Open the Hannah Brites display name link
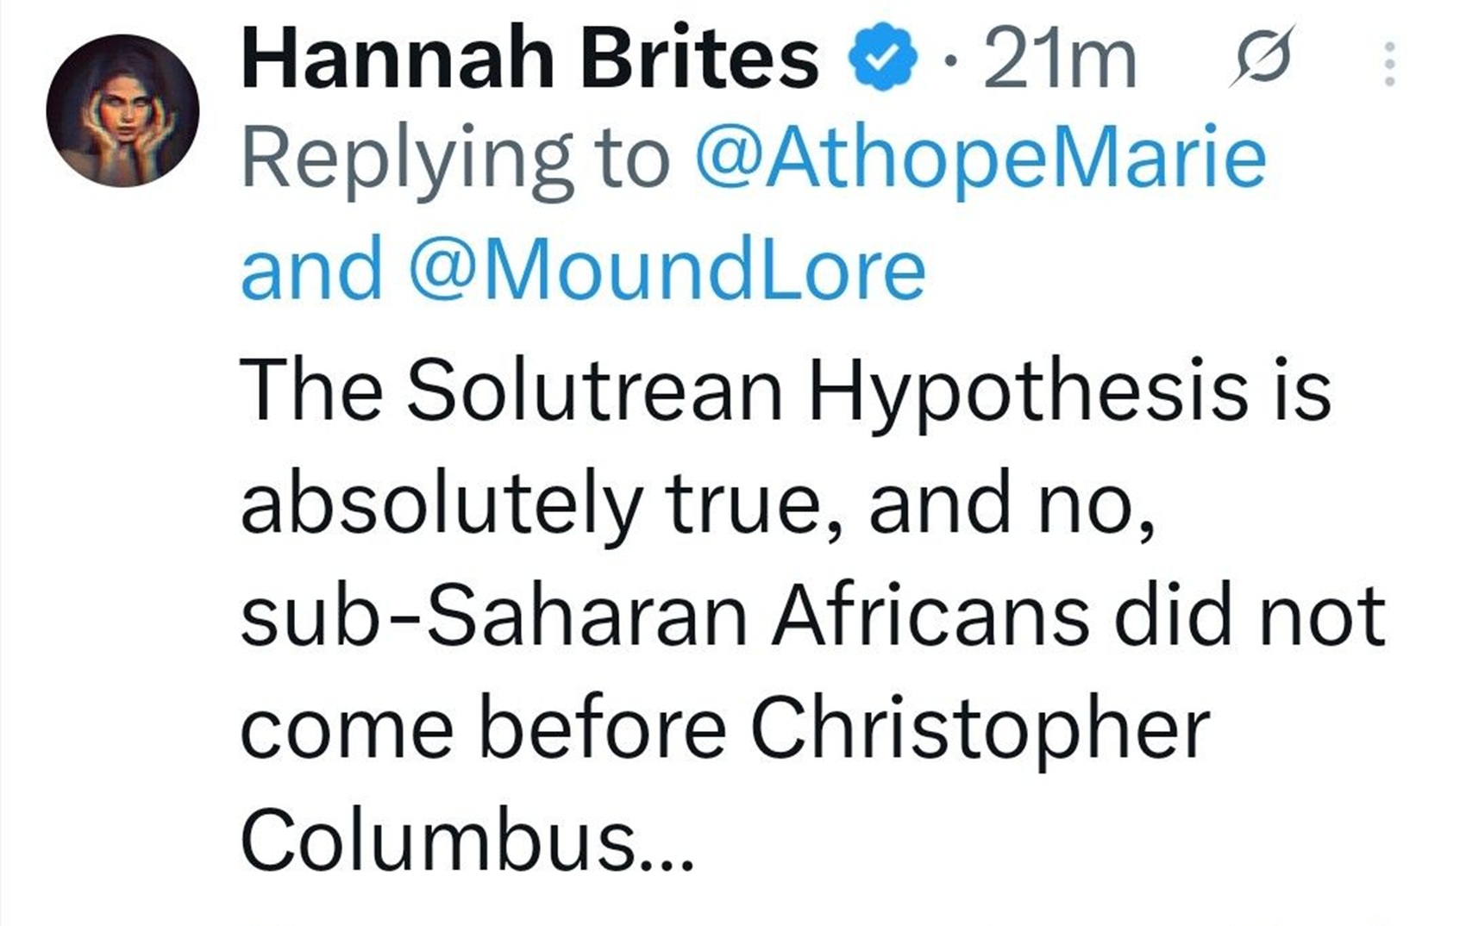The image size is (1466, 926). [x=529, y=58]
